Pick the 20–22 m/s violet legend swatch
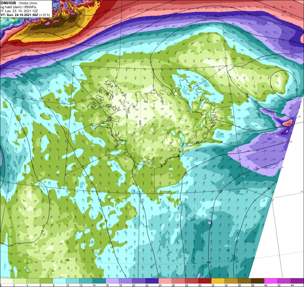The image size is (304, 287). [139, 281]
